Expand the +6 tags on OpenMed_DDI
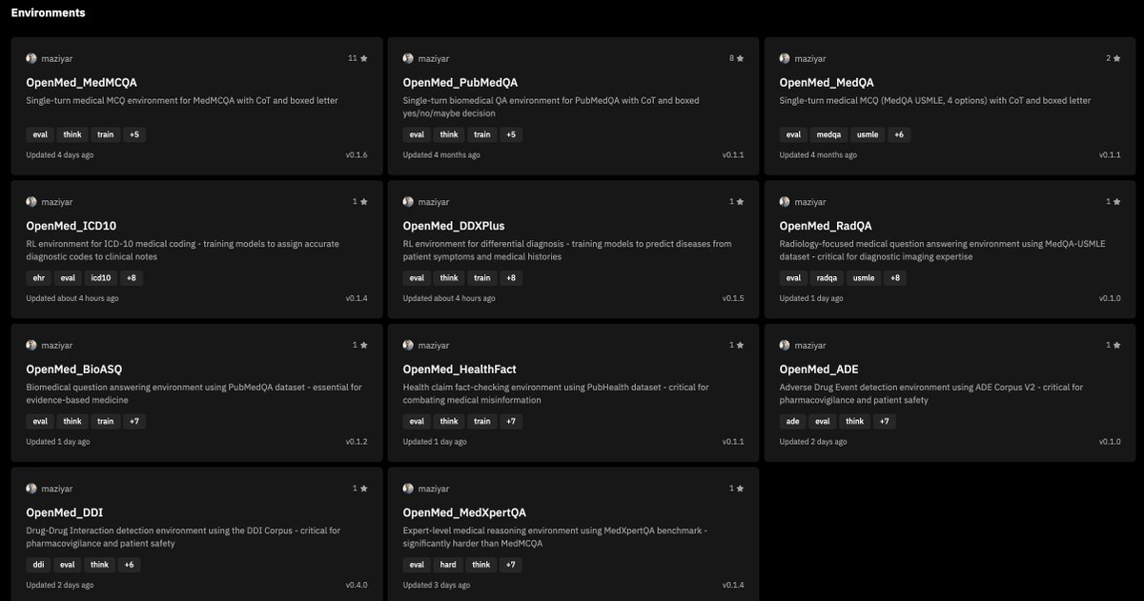1144x601 pixels. click(x=129, y=565)
